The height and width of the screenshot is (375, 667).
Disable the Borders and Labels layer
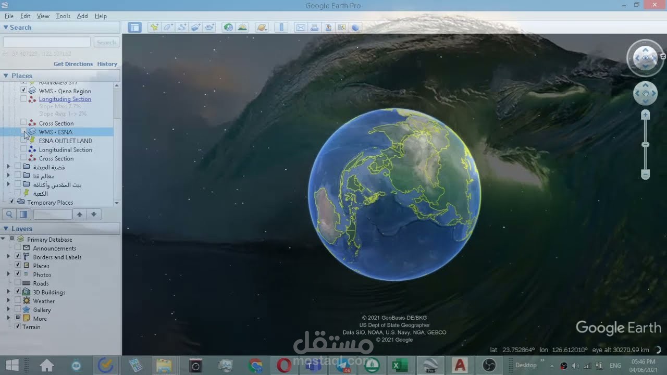(18, 257)
